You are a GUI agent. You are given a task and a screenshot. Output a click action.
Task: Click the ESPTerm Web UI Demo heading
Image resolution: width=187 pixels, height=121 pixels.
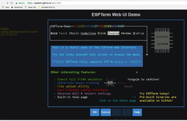116,15
